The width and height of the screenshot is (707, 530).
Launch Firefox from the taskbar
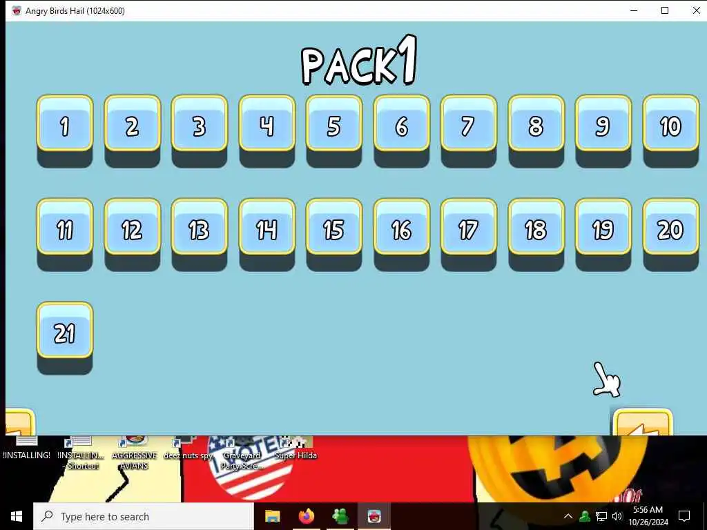pos(306,516)
